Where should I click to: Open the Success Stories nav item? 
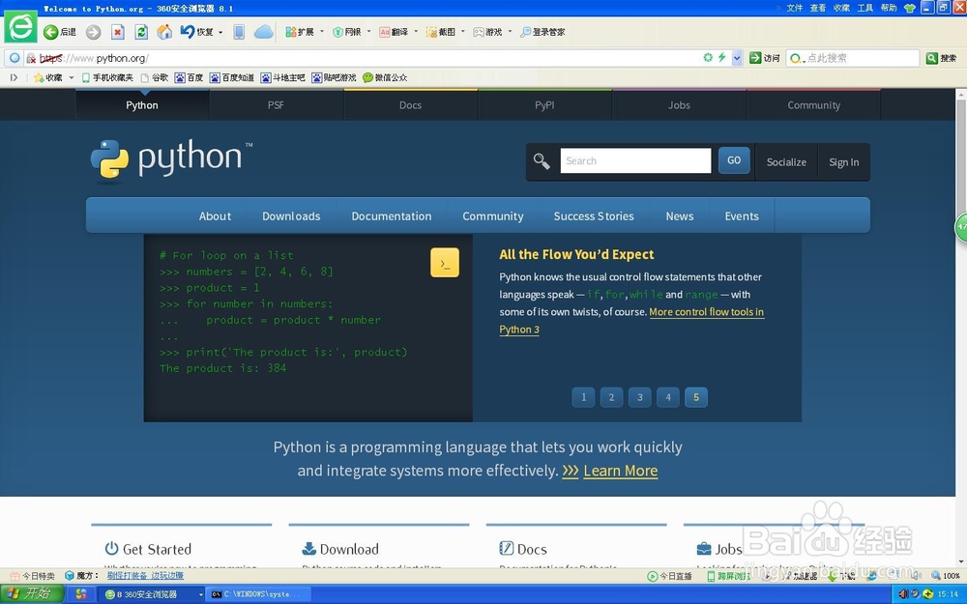(594, 216)
